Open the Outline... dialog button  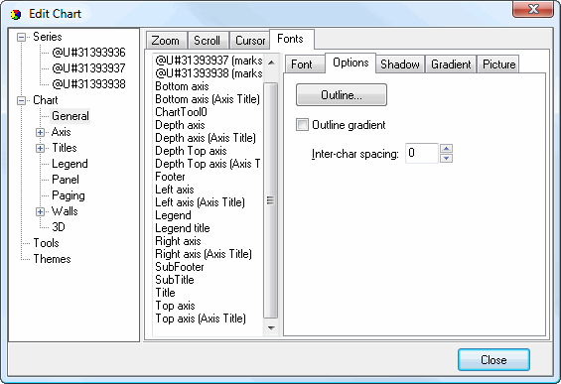point(342,94)
